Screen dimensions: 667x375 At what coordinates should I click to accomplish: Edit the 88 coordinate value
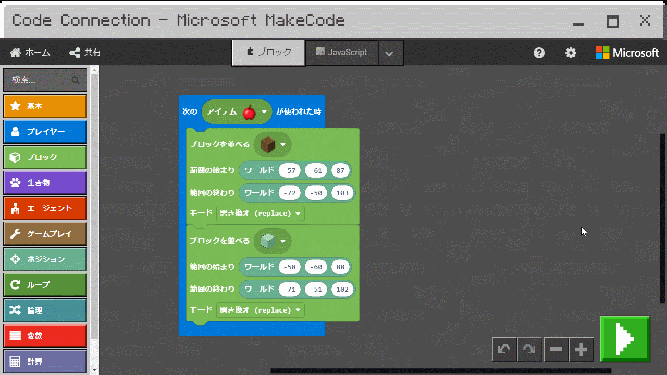(x=340, y=267)
